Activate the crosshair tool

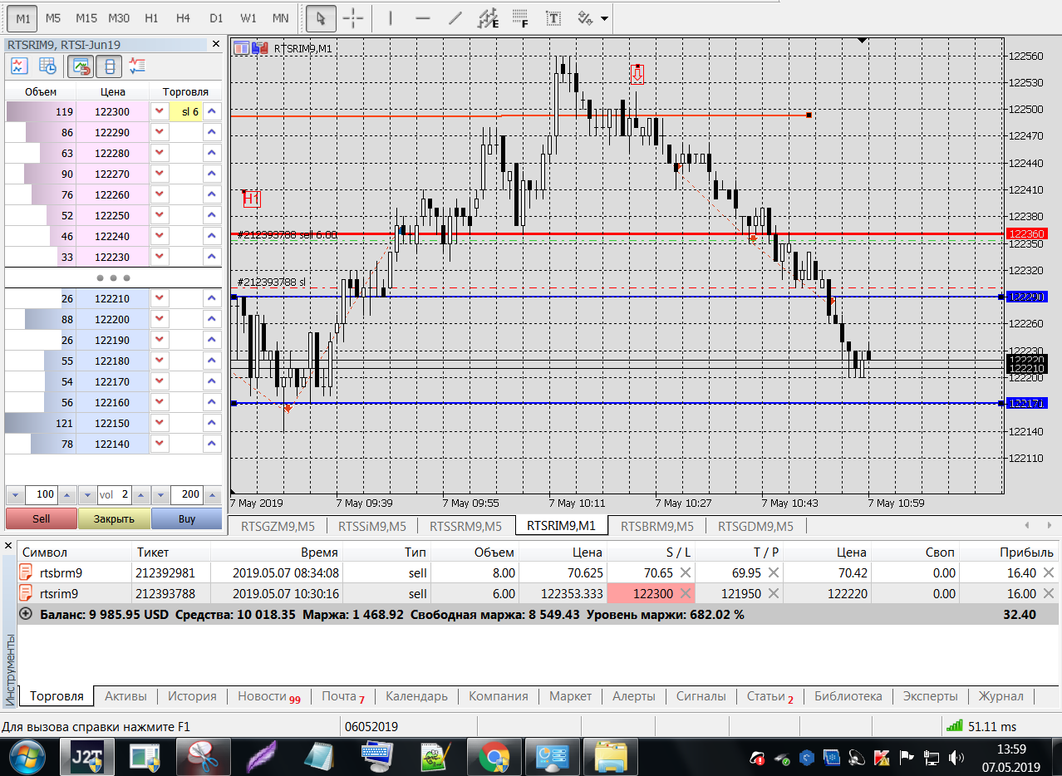coord(353,17)
